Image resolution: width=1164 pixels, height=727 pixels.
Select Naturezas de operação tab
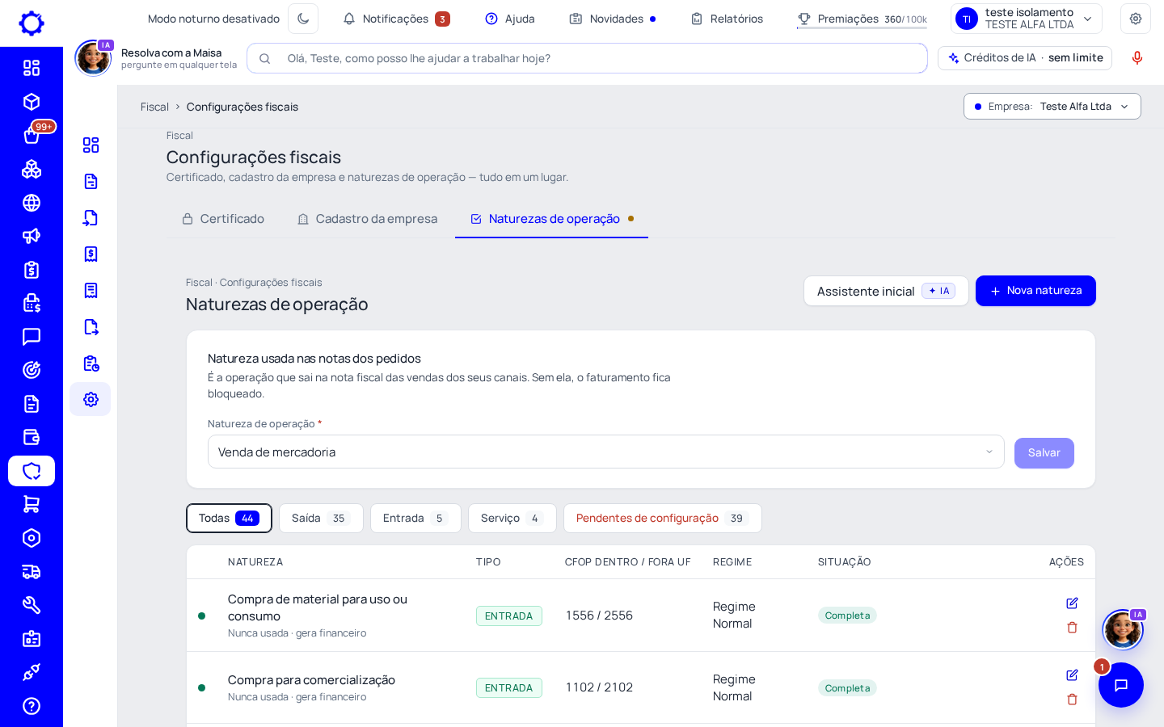[x=552, y=219]
